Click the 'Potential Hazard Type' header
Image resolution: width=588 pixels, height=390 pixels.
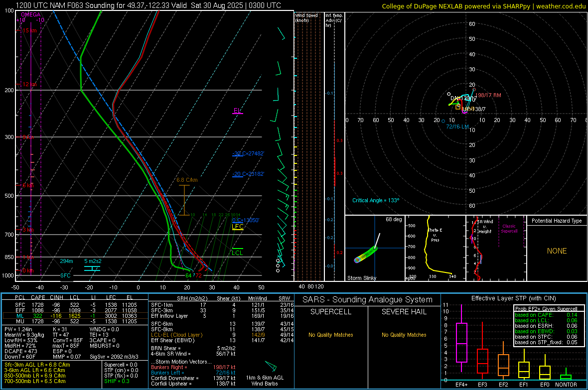click(557, 221)
